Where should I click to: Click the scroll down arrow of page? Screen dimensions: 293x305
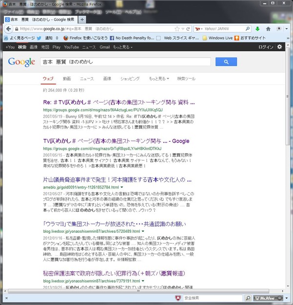click(x=288, y=286)
